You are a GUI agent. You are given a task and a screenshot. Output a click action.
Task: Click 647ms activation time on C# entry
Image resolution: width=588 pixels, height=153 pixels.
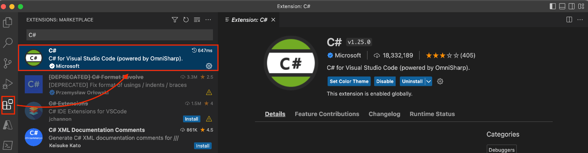coord(202,50)
